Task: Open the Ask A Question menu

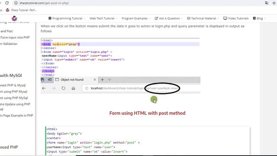Action: [169, 18]
